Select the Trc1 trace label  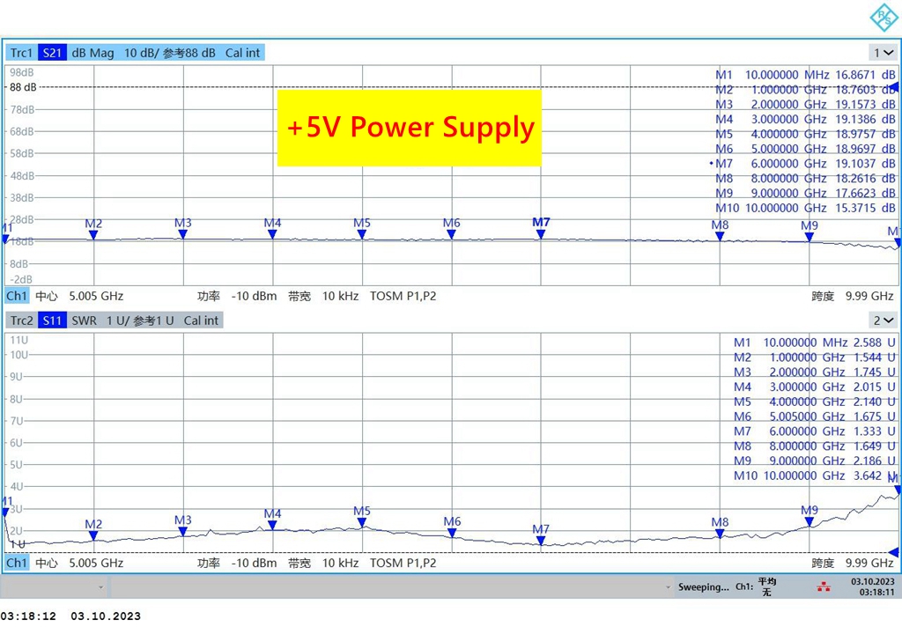pyautogui.click(x=22, y=53)
